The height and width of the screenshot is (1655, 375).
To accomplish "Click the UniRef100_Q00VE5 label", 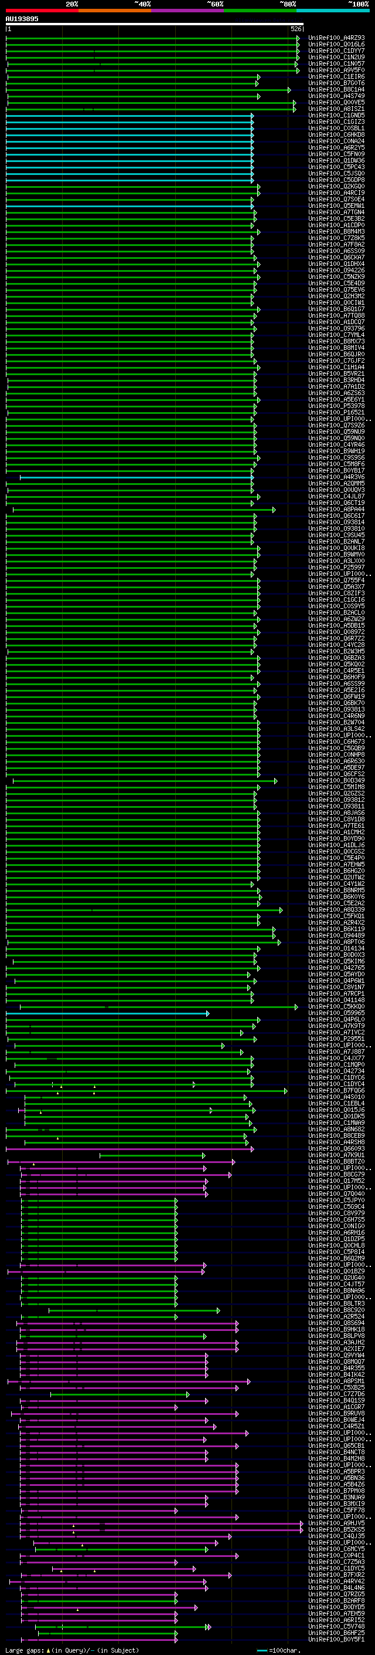I will coord(336,102).
